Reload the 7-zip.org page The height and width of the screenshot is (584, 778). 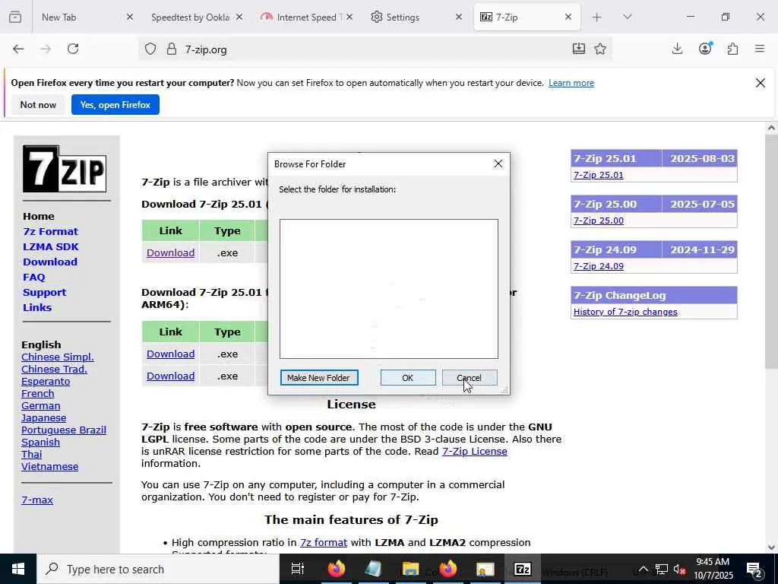73,49
